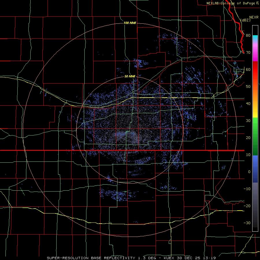Click the red segment of the color bar

255,70
